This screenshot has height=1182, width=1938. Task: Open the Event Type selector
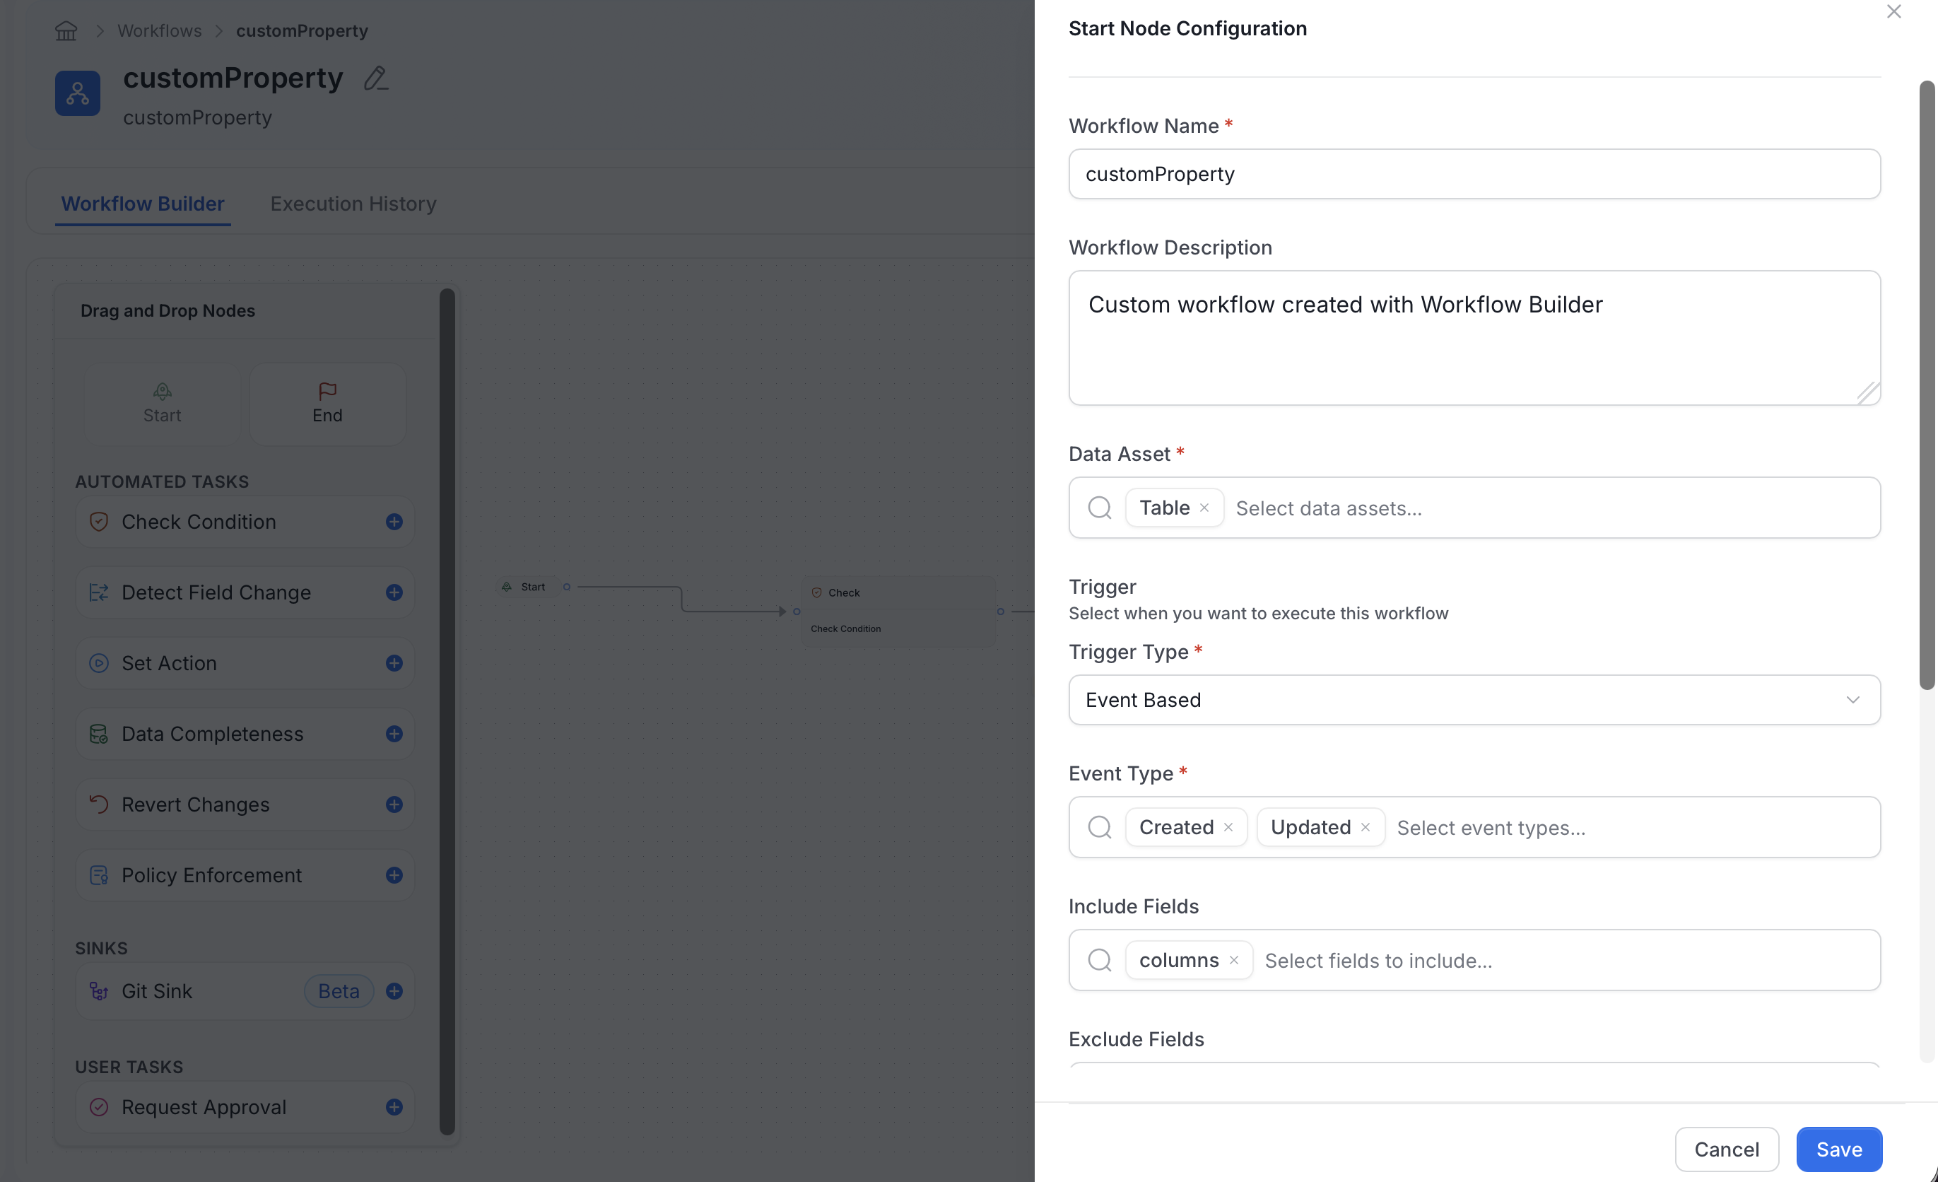click(x=1474, y=827)
